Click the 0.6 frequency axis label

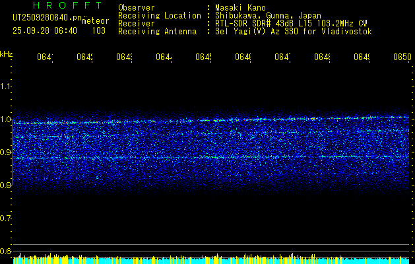(x=6, y=251)
